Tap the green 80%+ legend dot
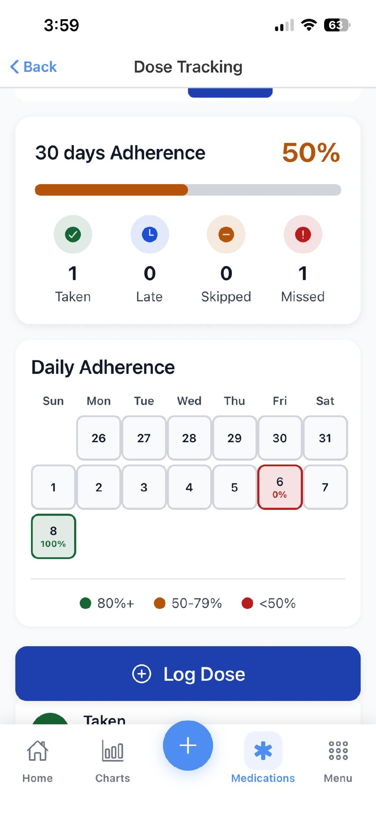Screen dimensions: 376x815 click(85, 603)
